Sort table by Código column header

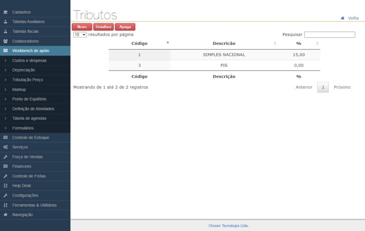coord(139,43)
